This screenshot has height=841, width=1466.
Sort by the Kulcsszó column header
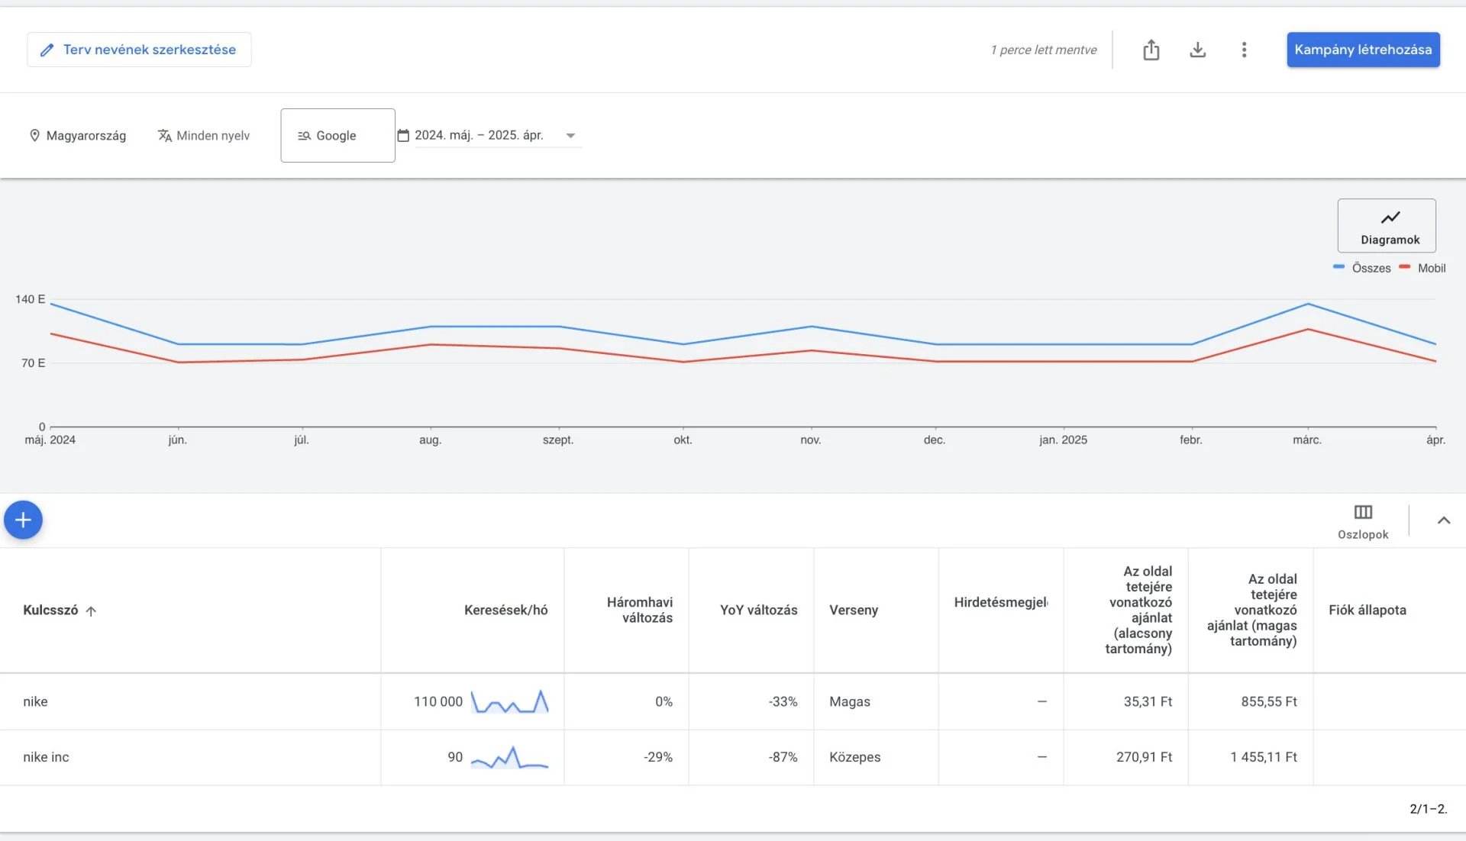(x=50, y=610)
